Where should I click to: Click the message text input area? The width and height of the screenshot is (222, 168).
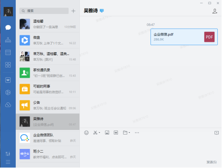tap(151, 148)
